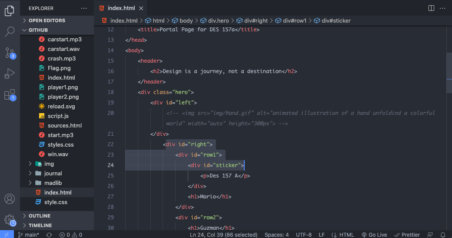452x238 pixels.
Task: Change indentation via Spaces: 4
Action: coord(276,235)
